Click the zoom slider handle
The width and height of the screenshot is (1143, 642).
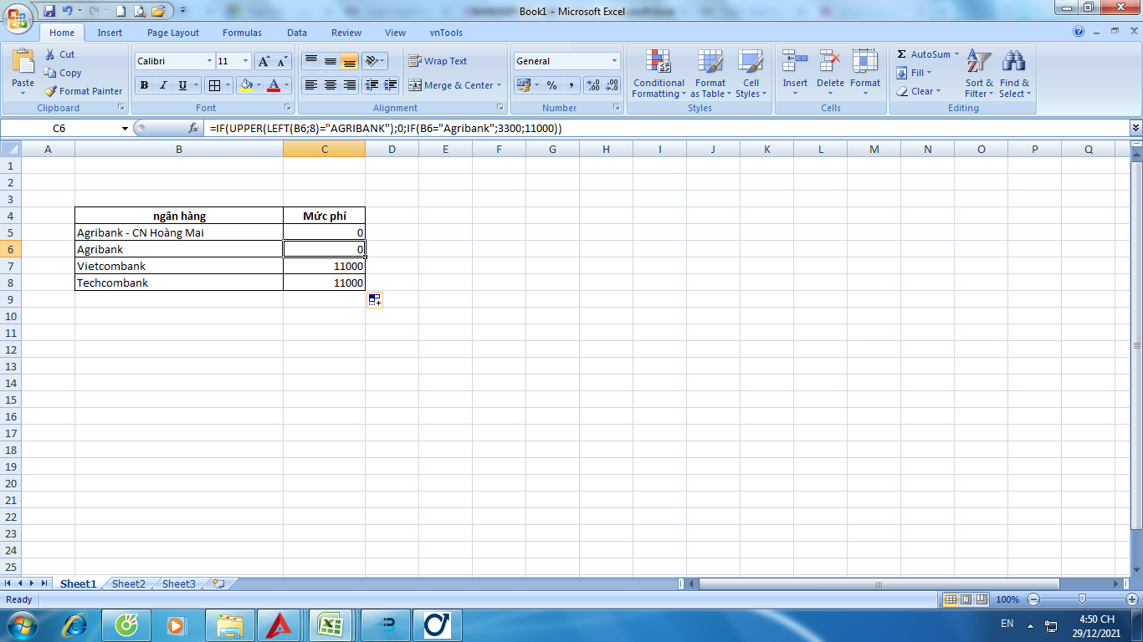click(1083, 599)
